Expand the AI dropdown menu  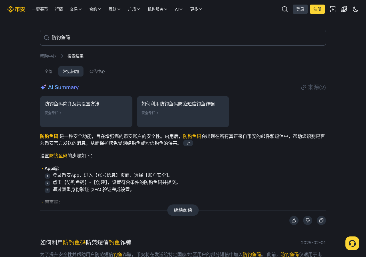(x=179, y=9)
